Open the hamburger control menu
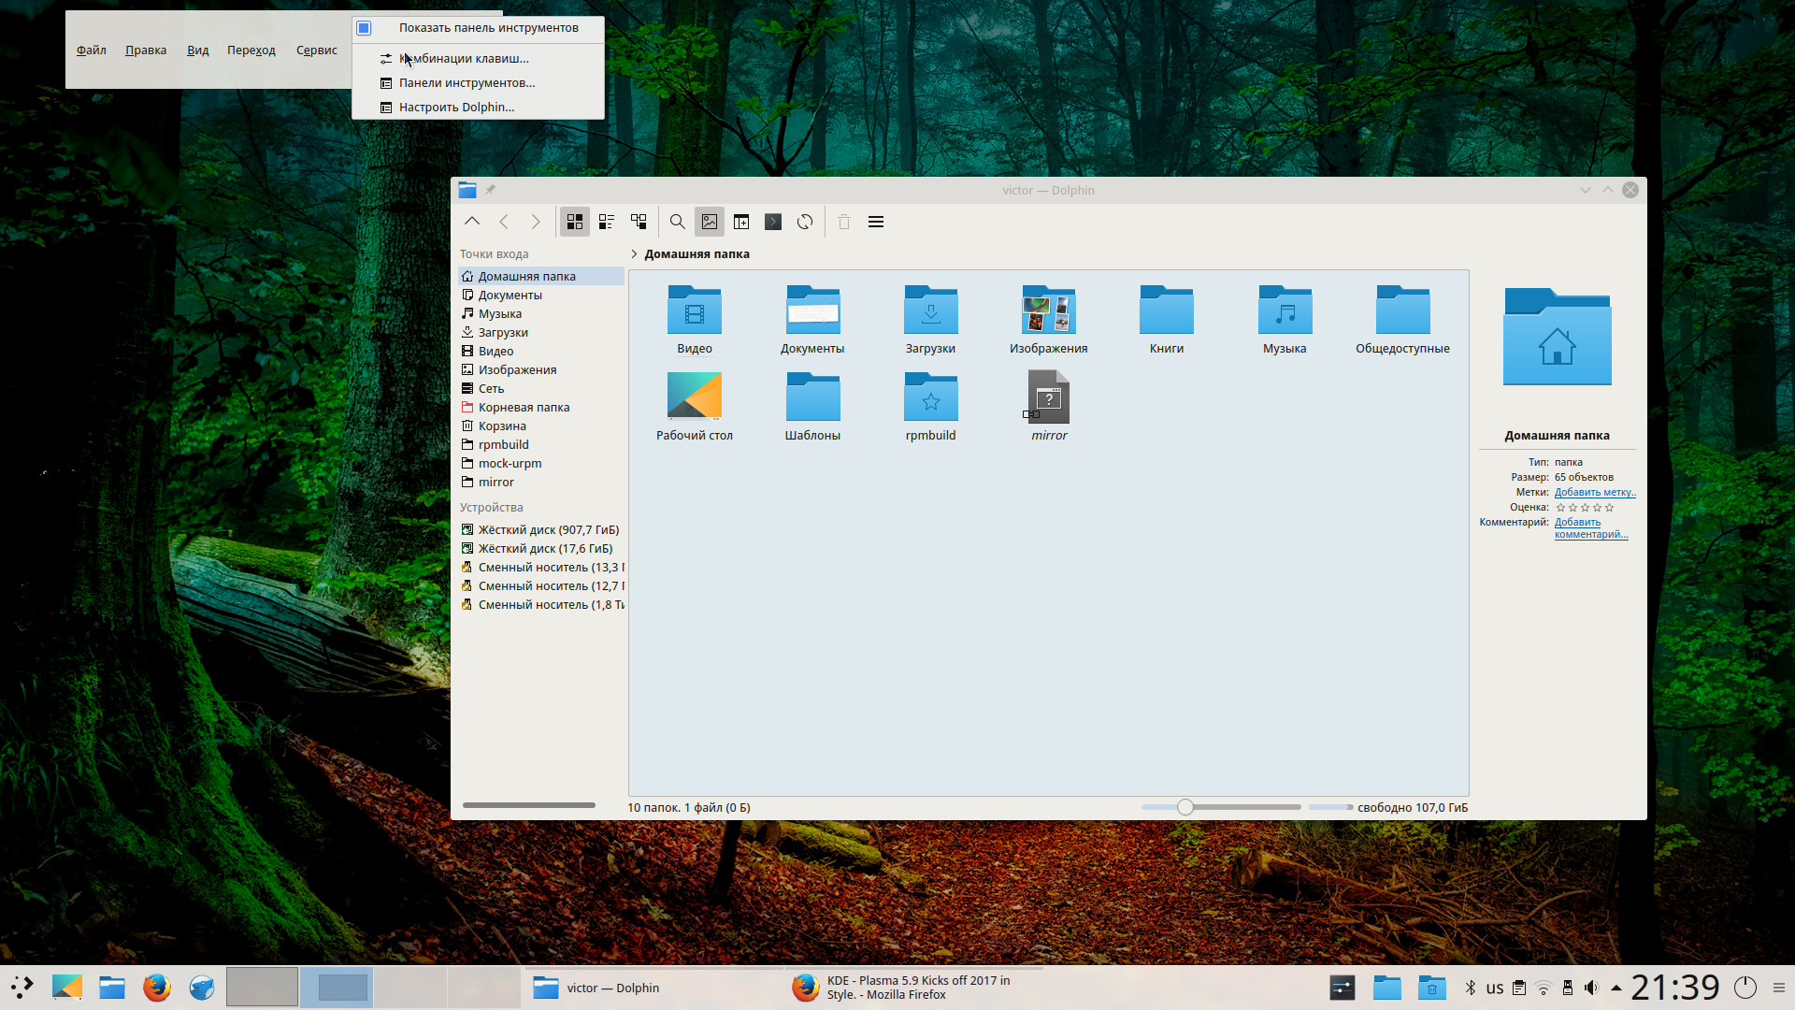The width and height of the screenshot is (1795, 1010). click(876, 222)
